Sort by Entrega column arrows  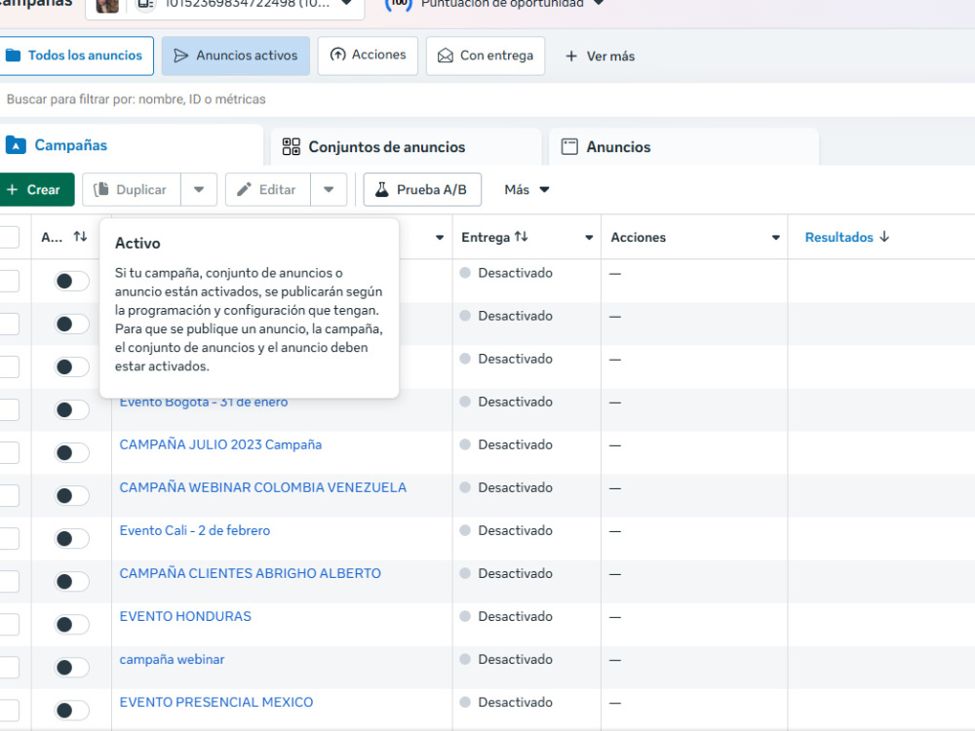(x=521, y=237)
